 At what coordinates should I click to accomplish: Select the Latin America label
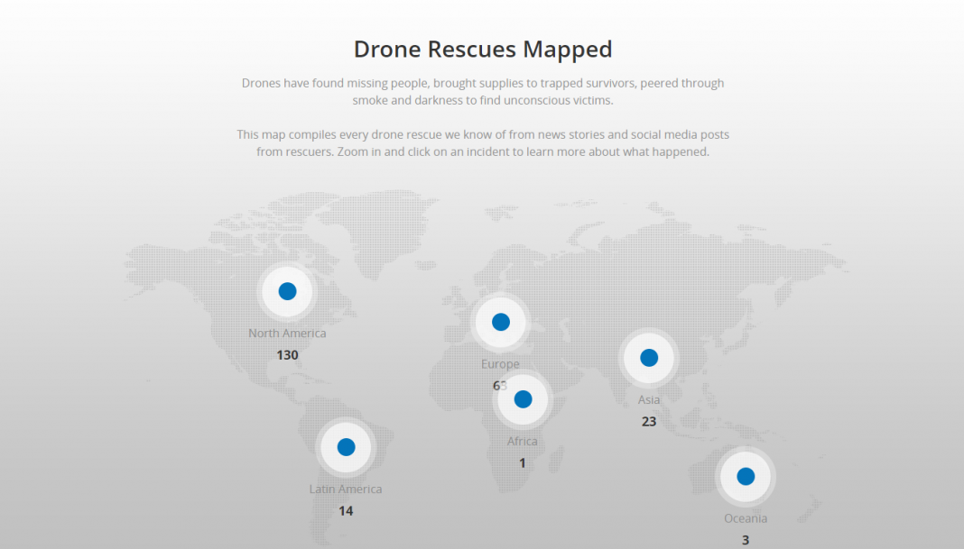[346, 488]
